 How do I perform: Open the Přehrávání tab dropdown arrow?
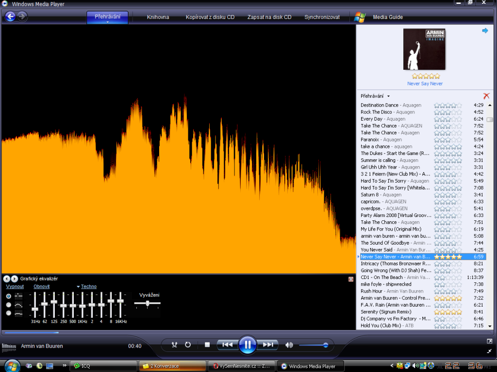point(107,22)
